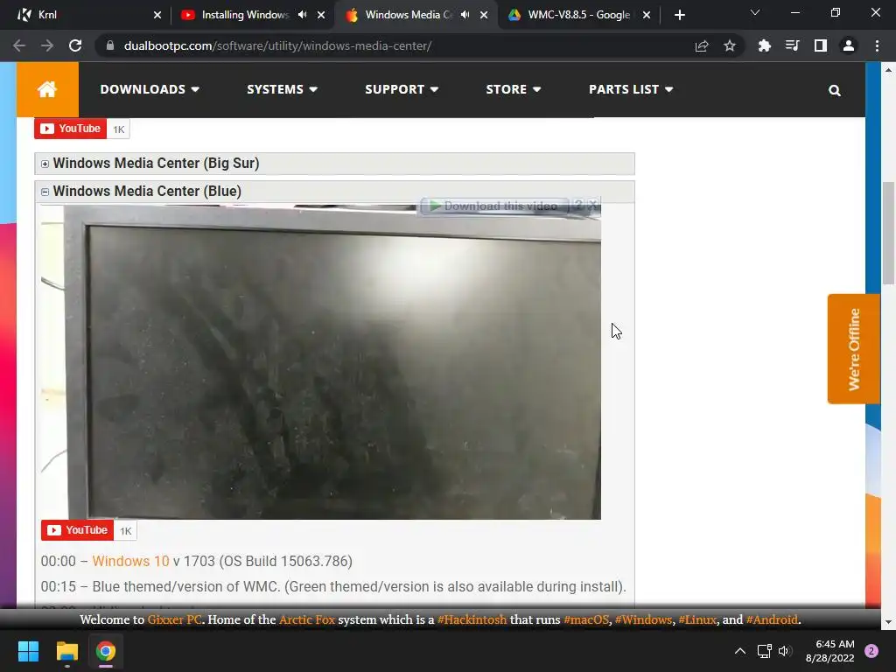Mute the Windows Media Center tab audio icon

[465, 15]
